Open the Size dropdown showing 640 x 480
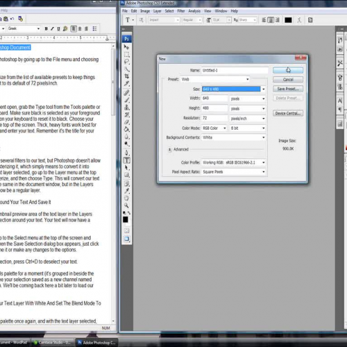Screen dimensions: 347x347 click(x=233, y=89)
